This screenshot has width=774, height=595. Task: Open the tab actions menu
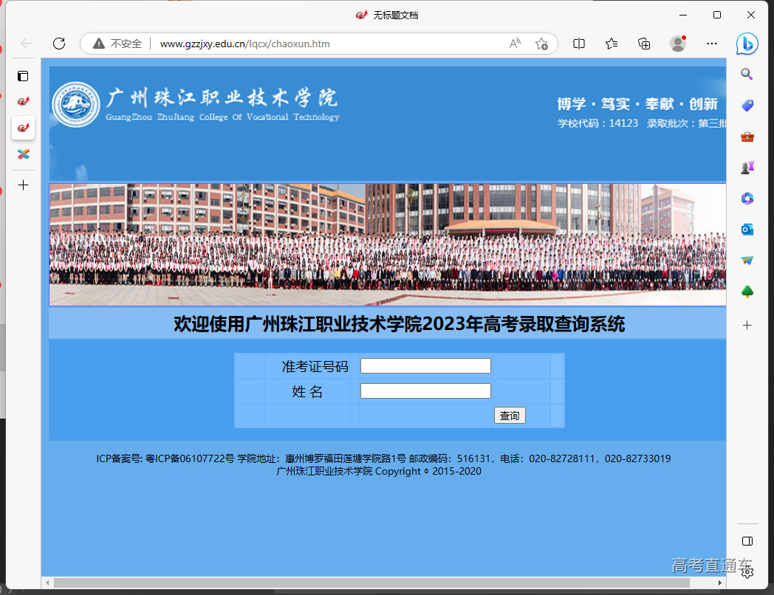(x=23, y=75)
